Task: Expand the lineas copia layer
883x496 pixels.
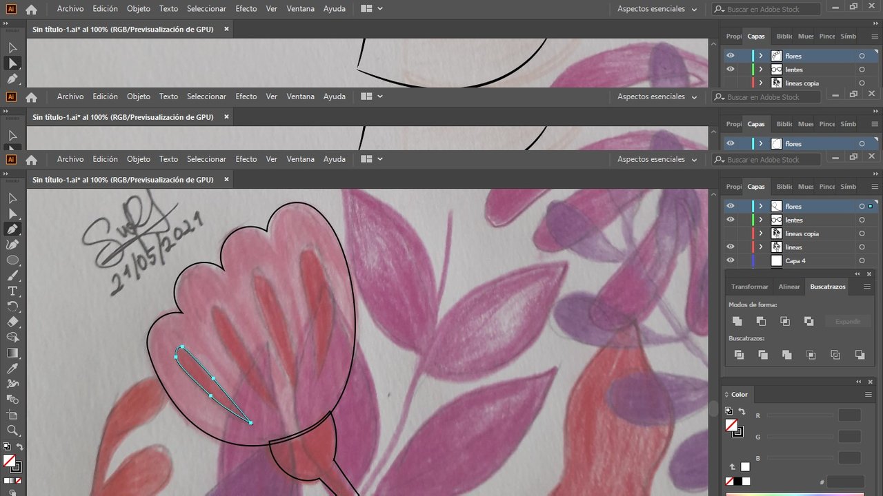Action: tap(761, 234)
